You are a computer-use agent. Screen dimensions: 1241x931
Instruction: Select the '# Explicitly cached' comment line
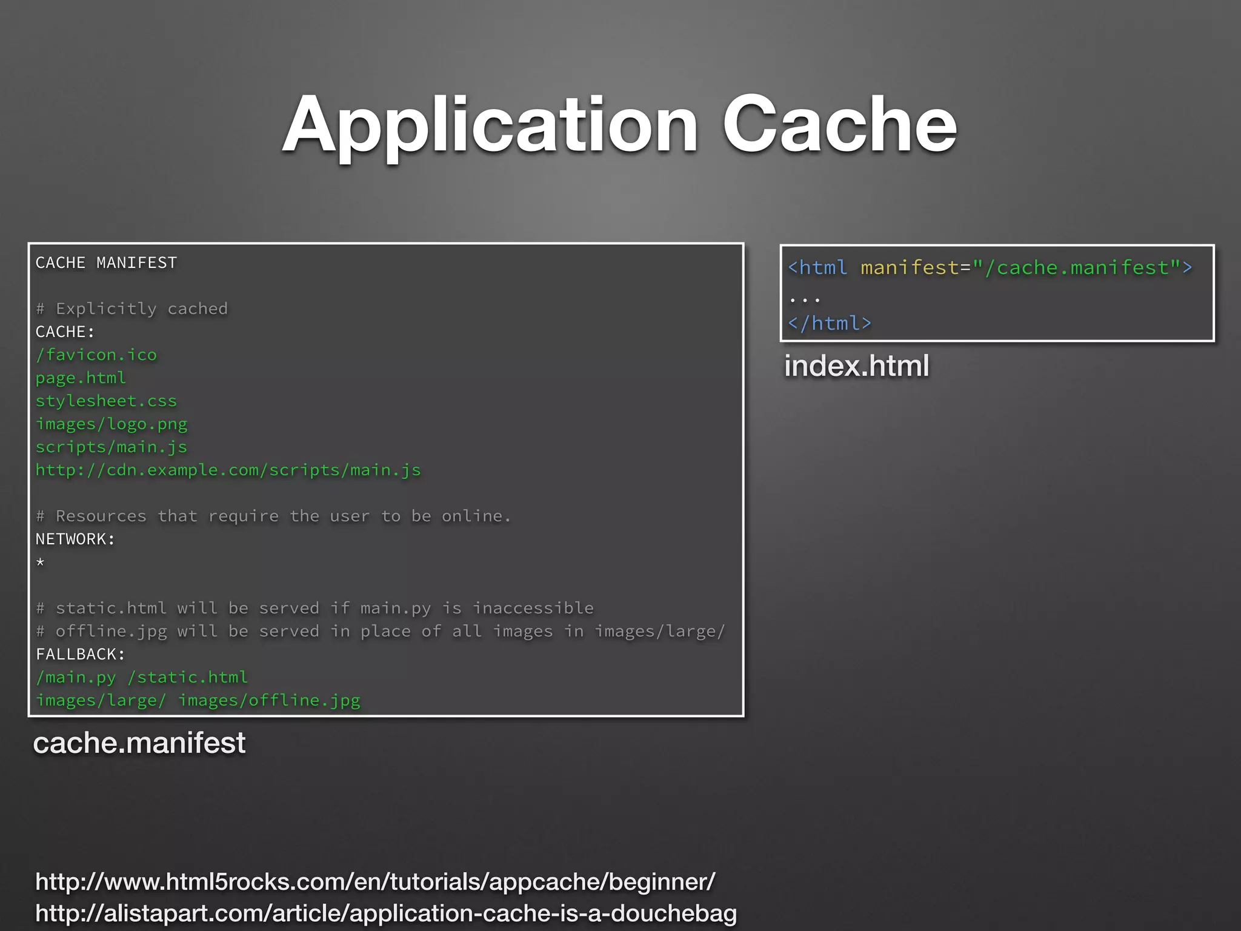[x=131, y=309]
